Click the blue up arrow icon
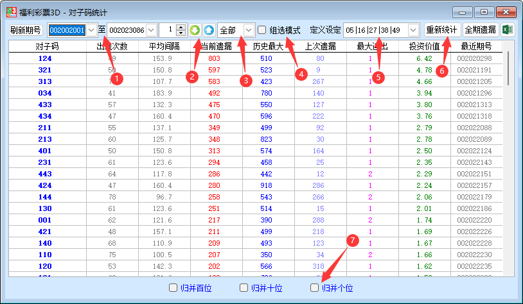 click(209, 30)
